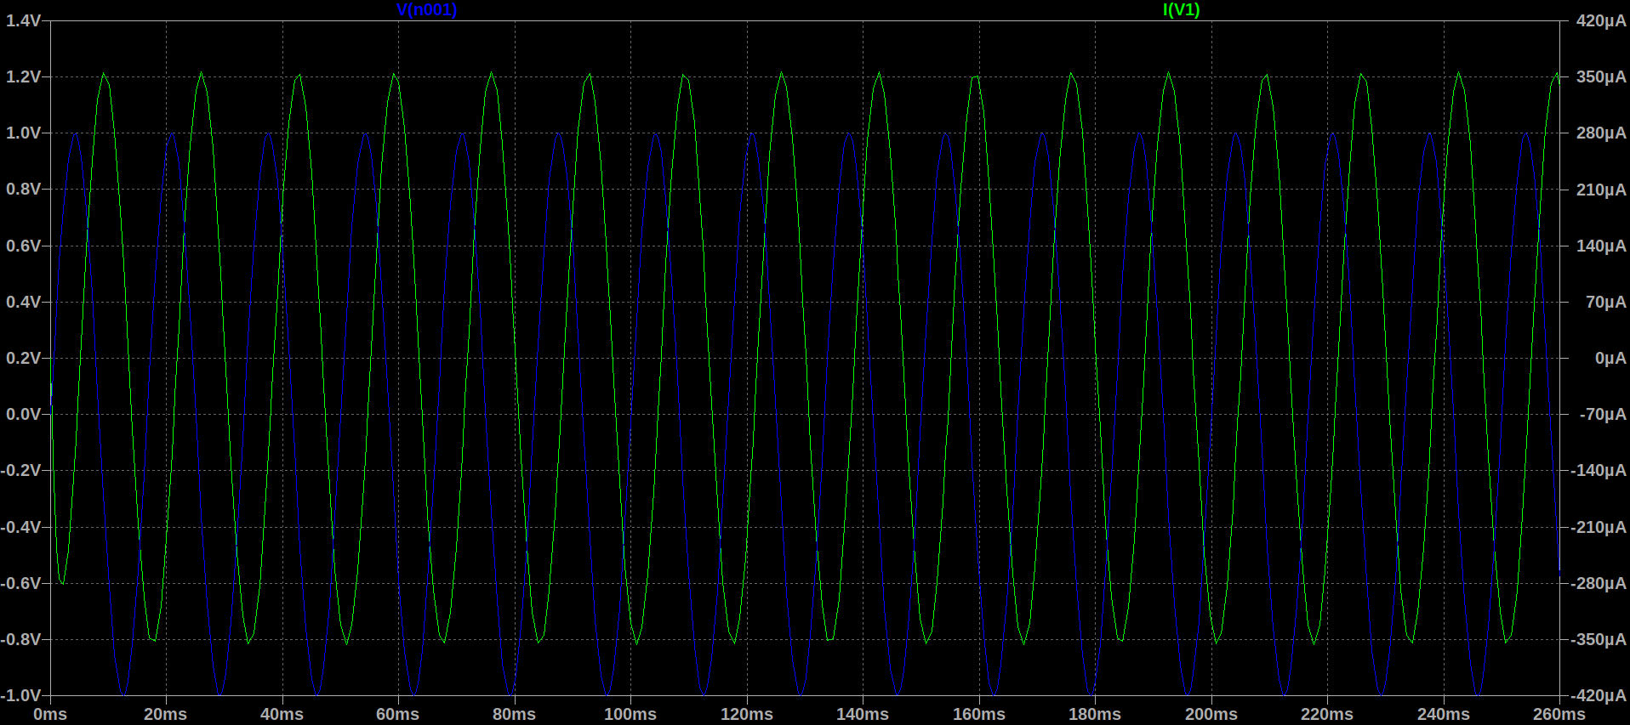The image size is (1630, 725).
Task: Click the 100ms label on time axis
Action: coord(630,714)
